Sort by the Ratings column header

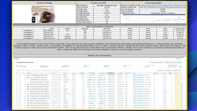tap(177, 73)
